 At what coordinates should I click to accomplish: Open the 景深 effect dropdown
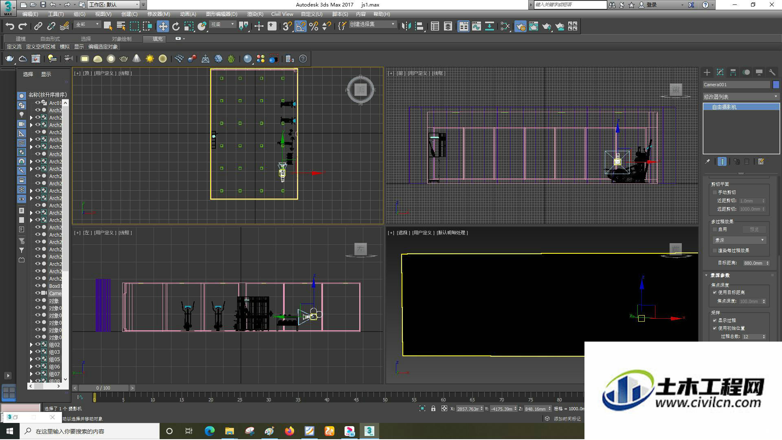click(x=740, y=240)
